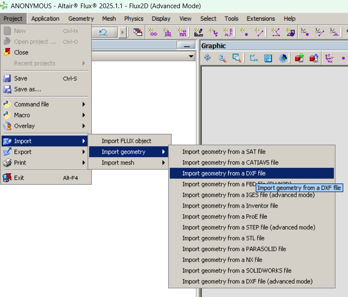Select Import geometry from a ProE file
This screenshot has height=297, width=348.
point(252,217)
